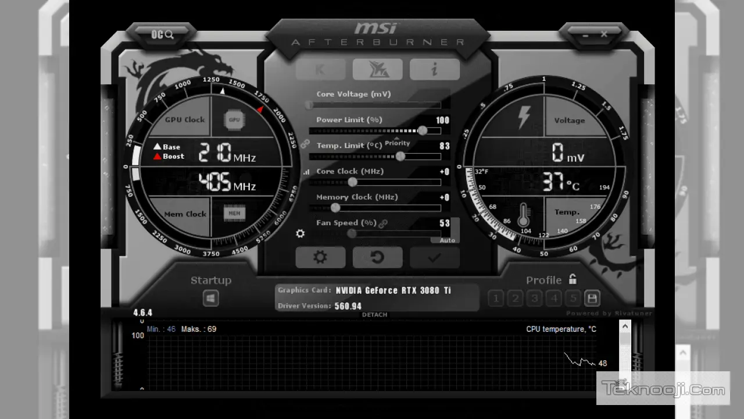Click the Memory Clock +0 value
This screenshot has width=744, height=419.
[445, 197]
